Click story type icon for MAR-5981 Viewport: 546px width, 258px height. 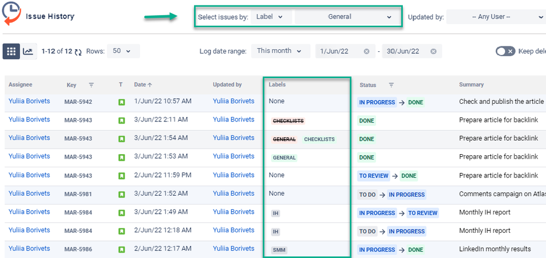click(121, 194)
